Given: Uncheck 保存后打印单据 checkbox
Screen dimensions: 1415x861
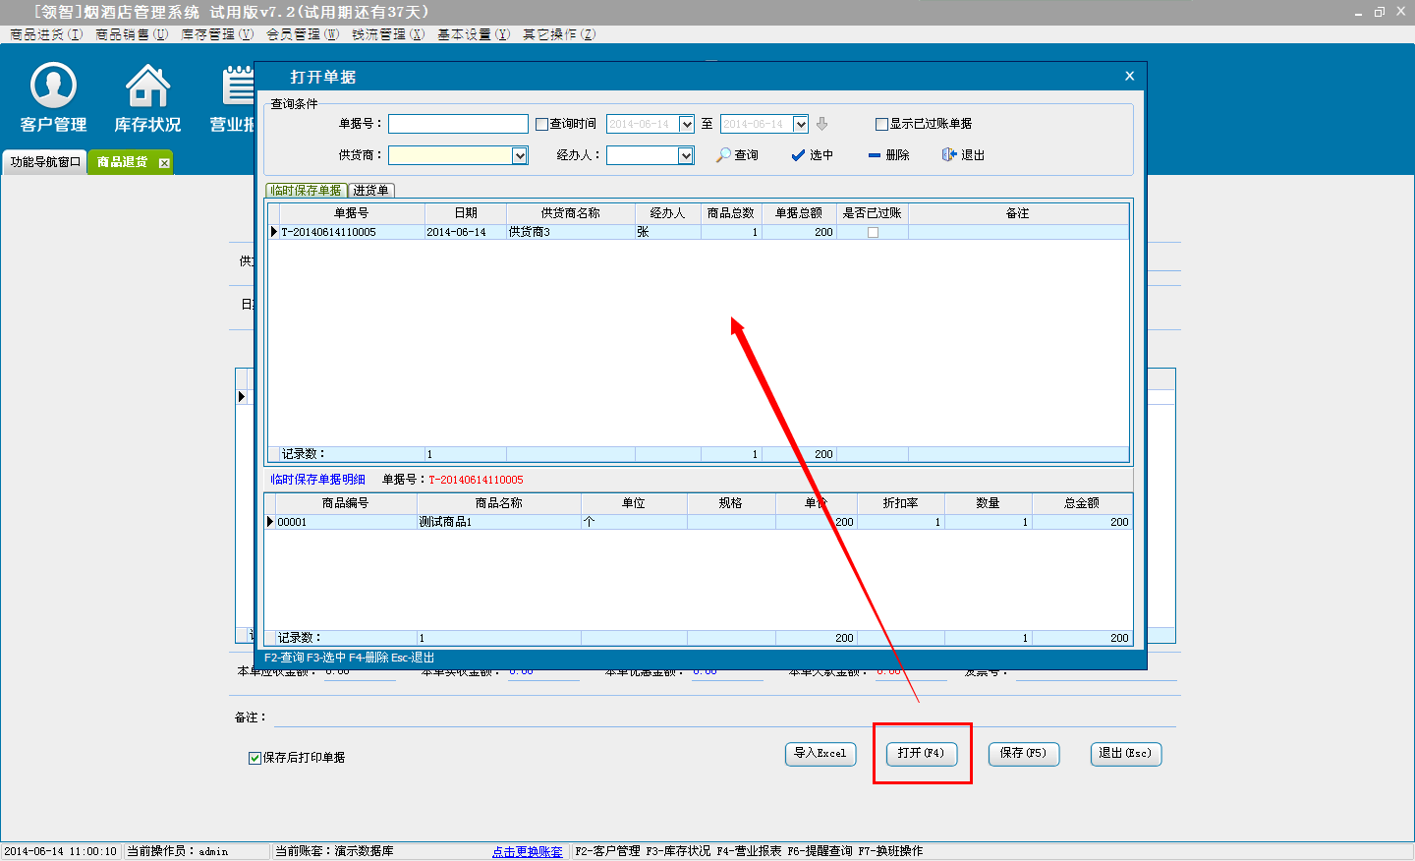Looking at the screenshot, I should (255, 758).
